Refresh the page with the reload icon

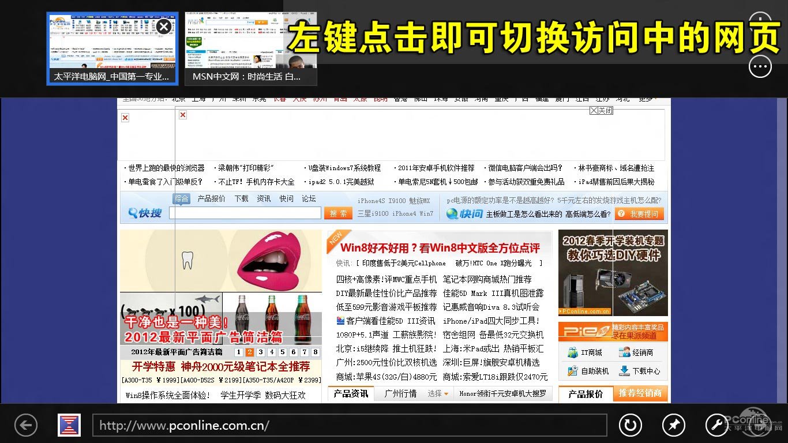pyautogui.click(x=630, y=426)
